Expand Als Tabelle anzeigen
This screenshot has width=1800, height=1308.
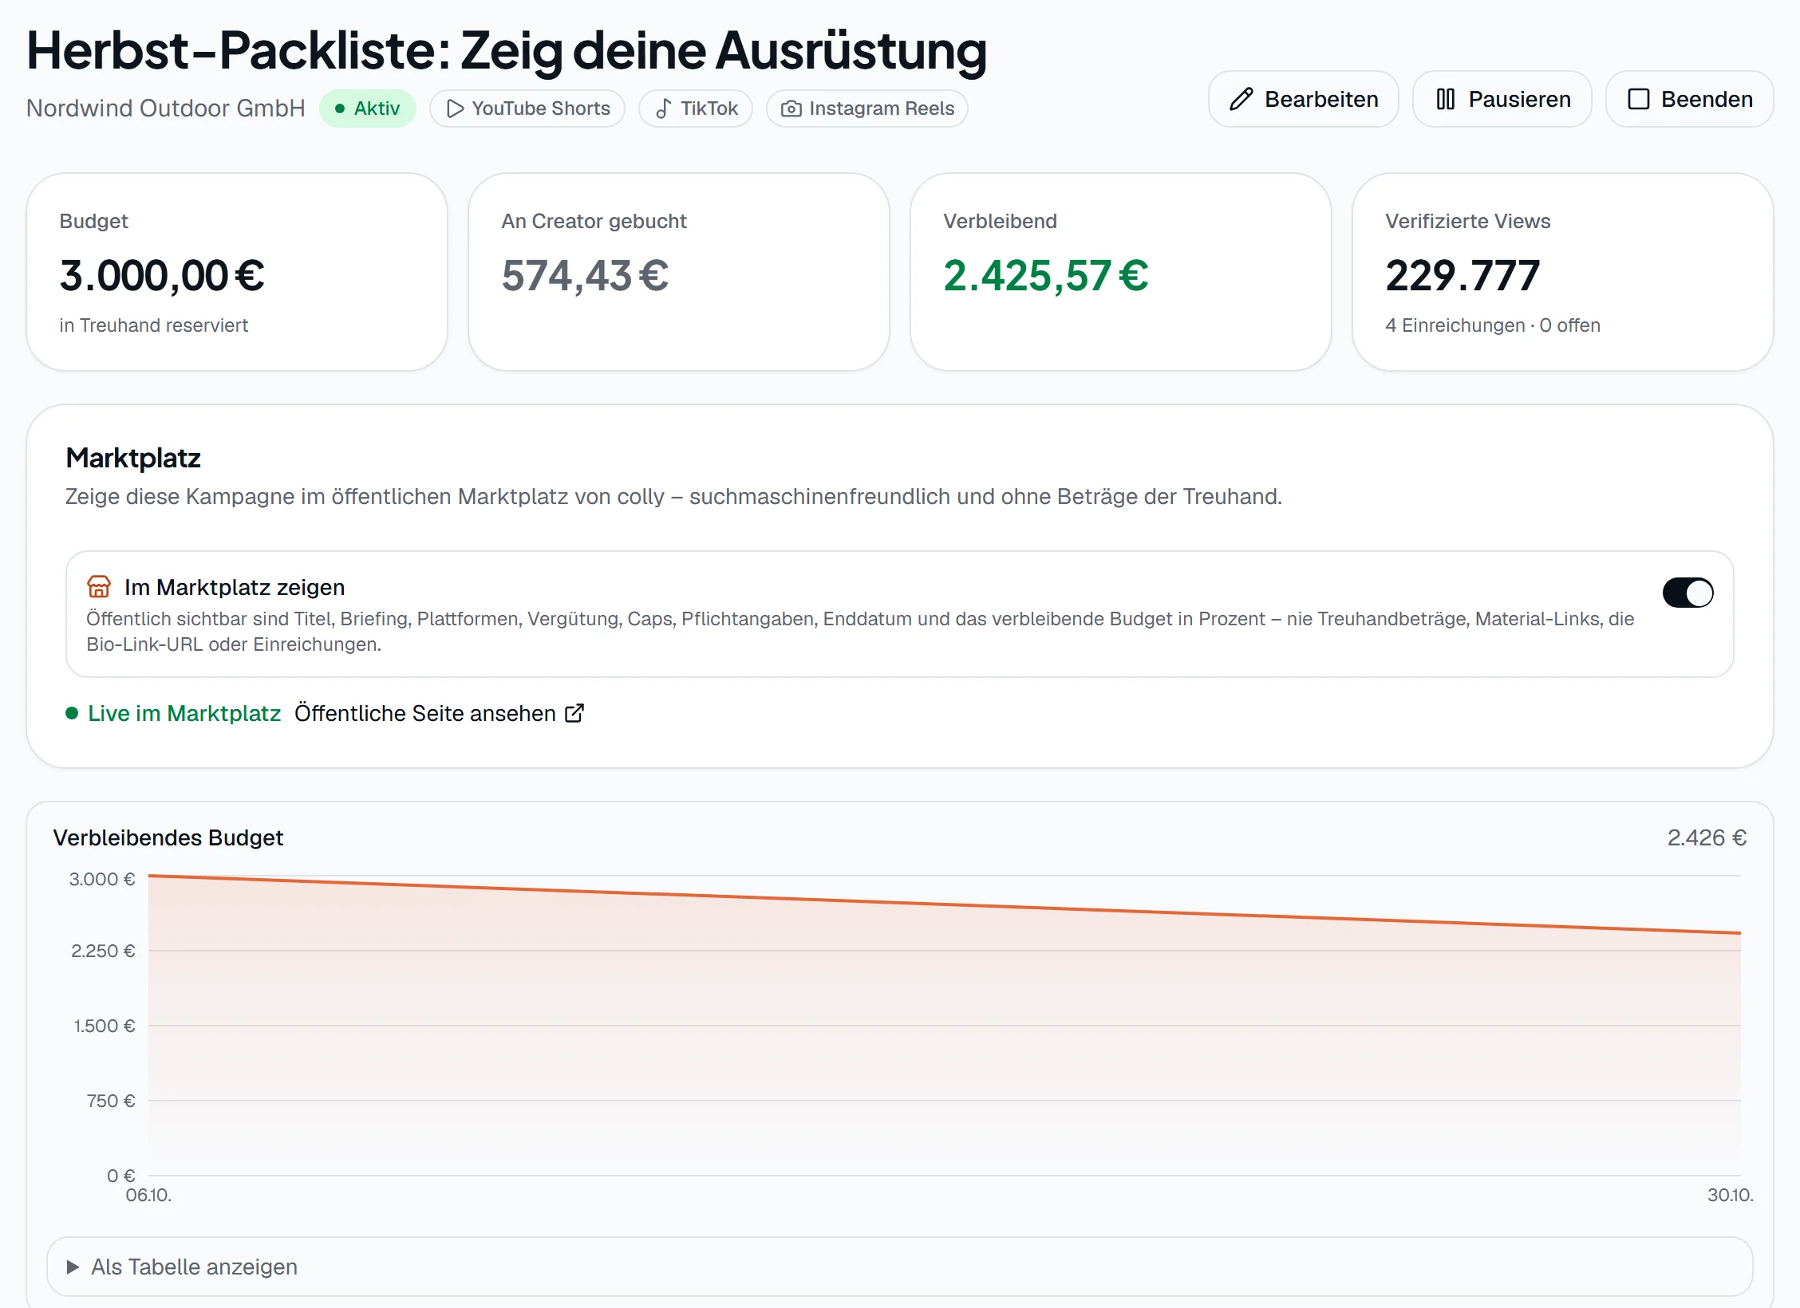tap(899, 1267)
